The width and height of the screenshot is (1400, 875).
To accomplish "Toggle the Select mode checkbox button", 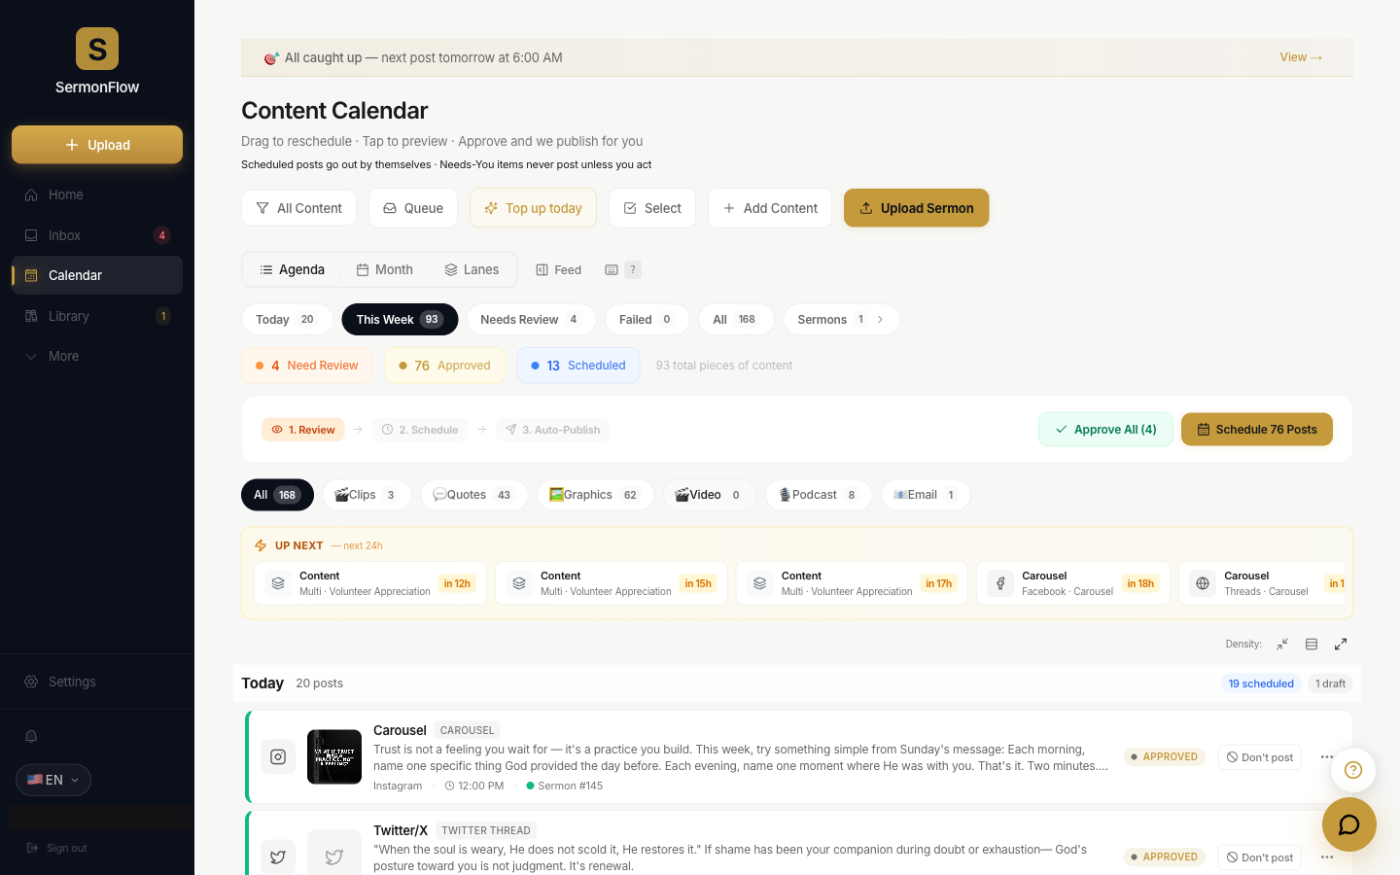I will click(652, 208).
